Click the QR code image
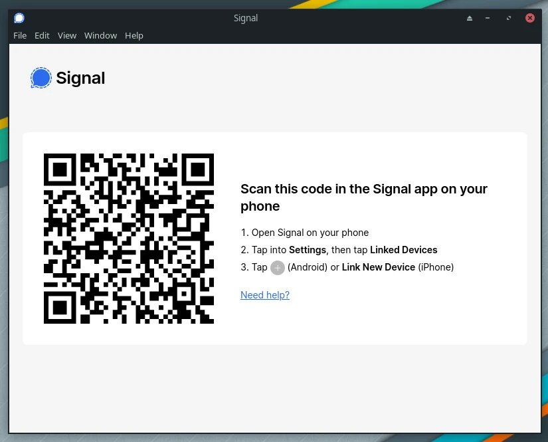Image resolution: width=548 pixels, height=442 pixels. coord(129,239)
